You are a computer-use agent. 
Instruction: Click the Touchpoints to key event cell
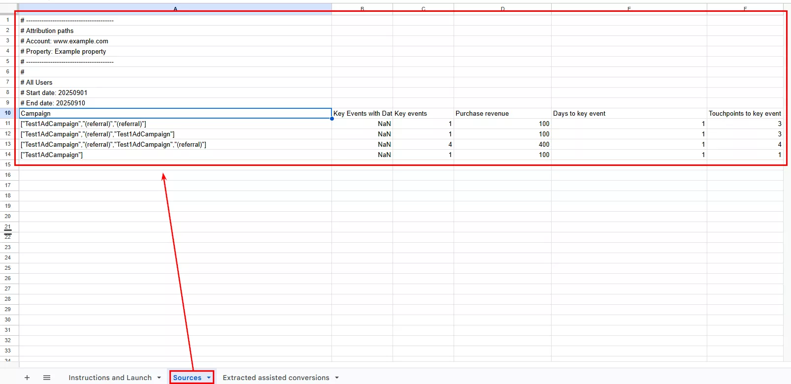tap(745, 113)
